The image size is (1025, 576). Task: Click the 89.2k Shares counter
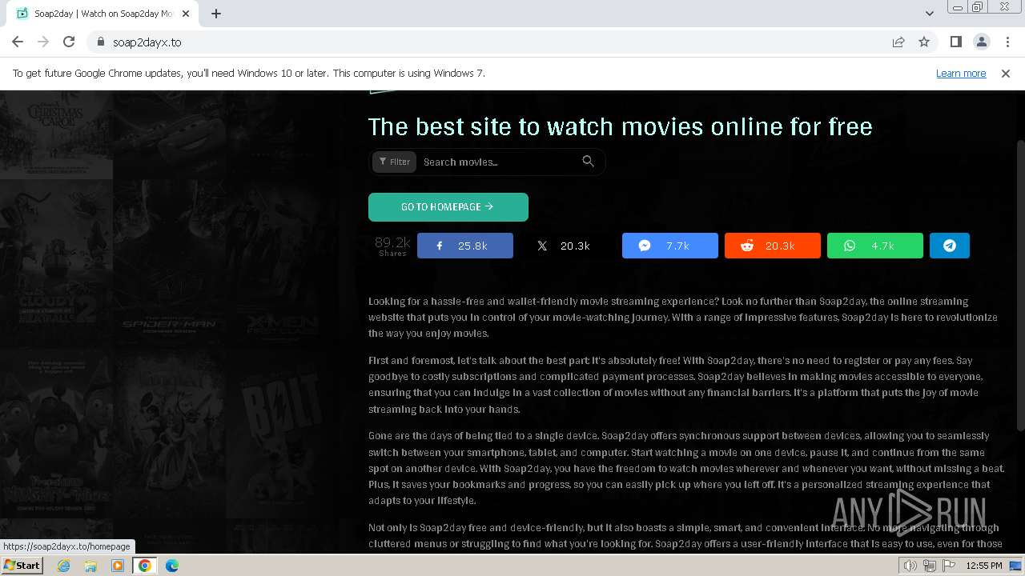tap(392, 246)
